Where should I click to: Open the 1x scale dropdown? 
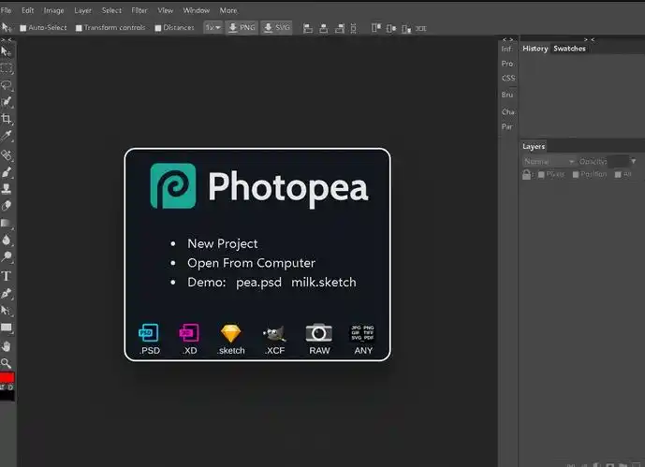click(x=213, y=27)
